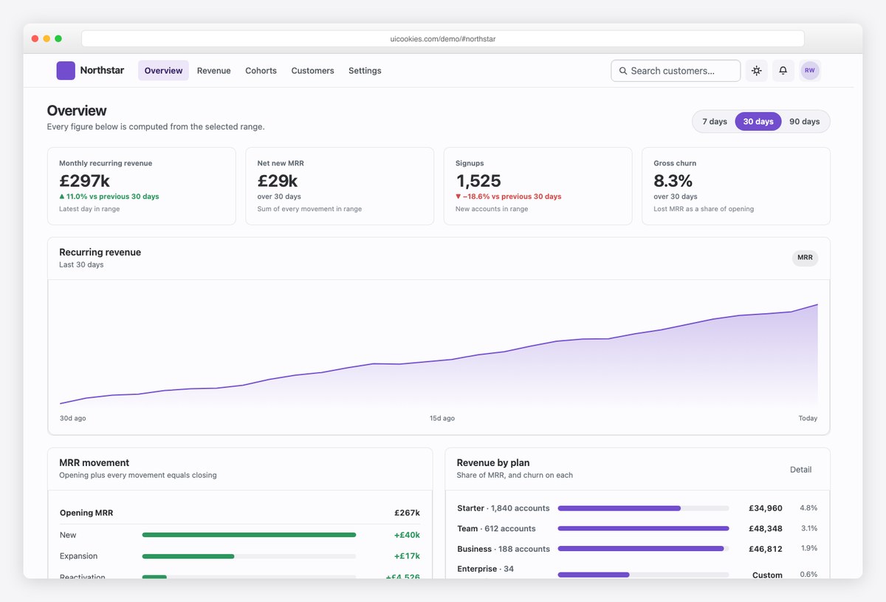Click the yellow minimize window button
Image resolution: width=886 pixels, height=602 pixels.
click(x=47, y=38)
